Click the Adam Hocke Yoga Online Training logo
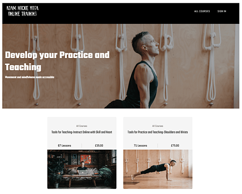 tap(22, 11)
